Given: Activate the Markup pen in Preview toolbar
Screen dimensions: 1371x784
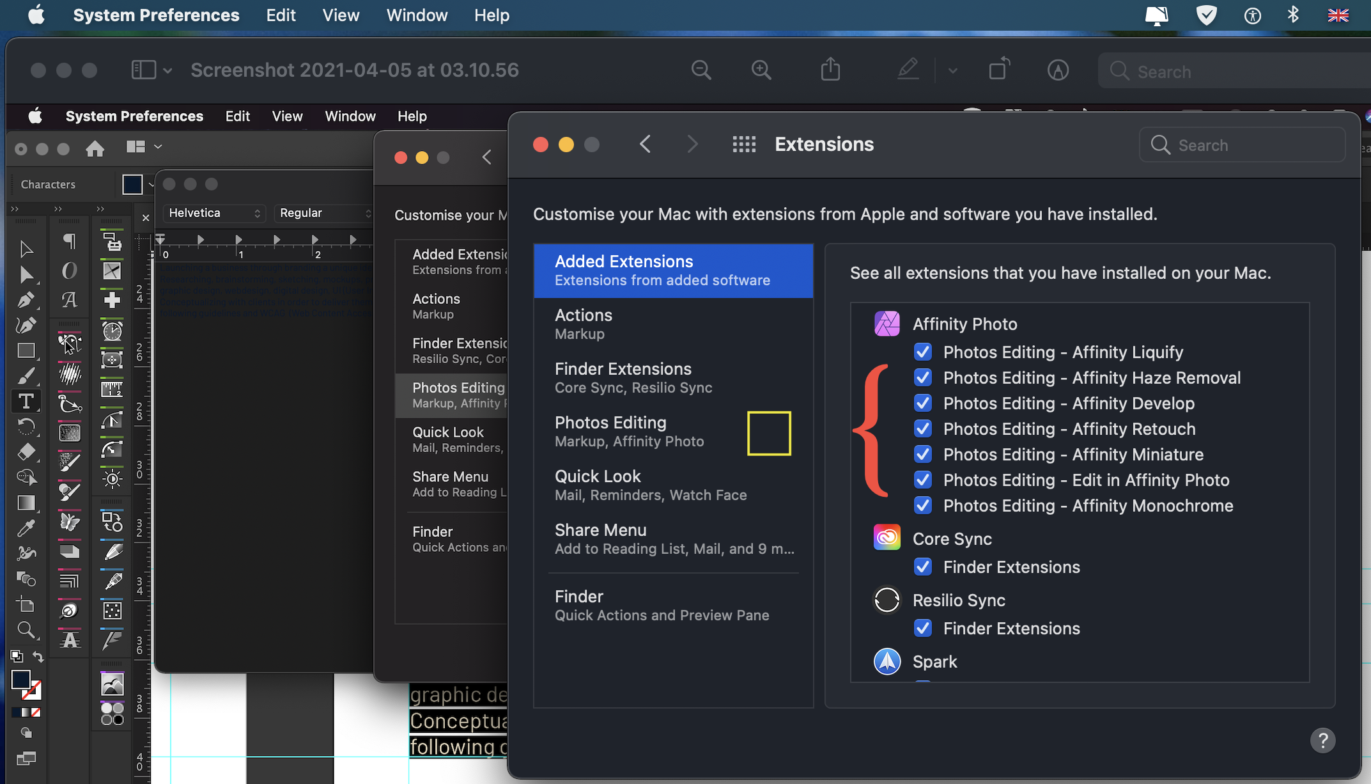Looking at the screenshot, I should click(908, 69).
